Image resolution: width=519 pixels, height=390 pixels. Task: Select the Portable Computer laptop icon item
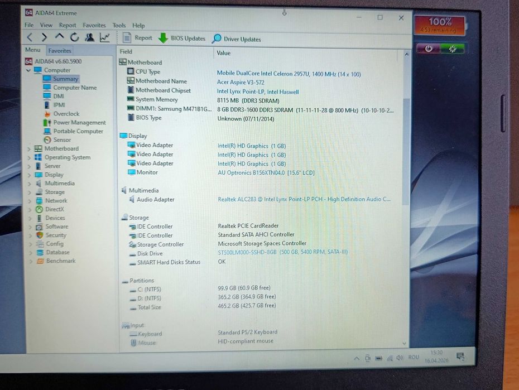[x=47, y=131]
